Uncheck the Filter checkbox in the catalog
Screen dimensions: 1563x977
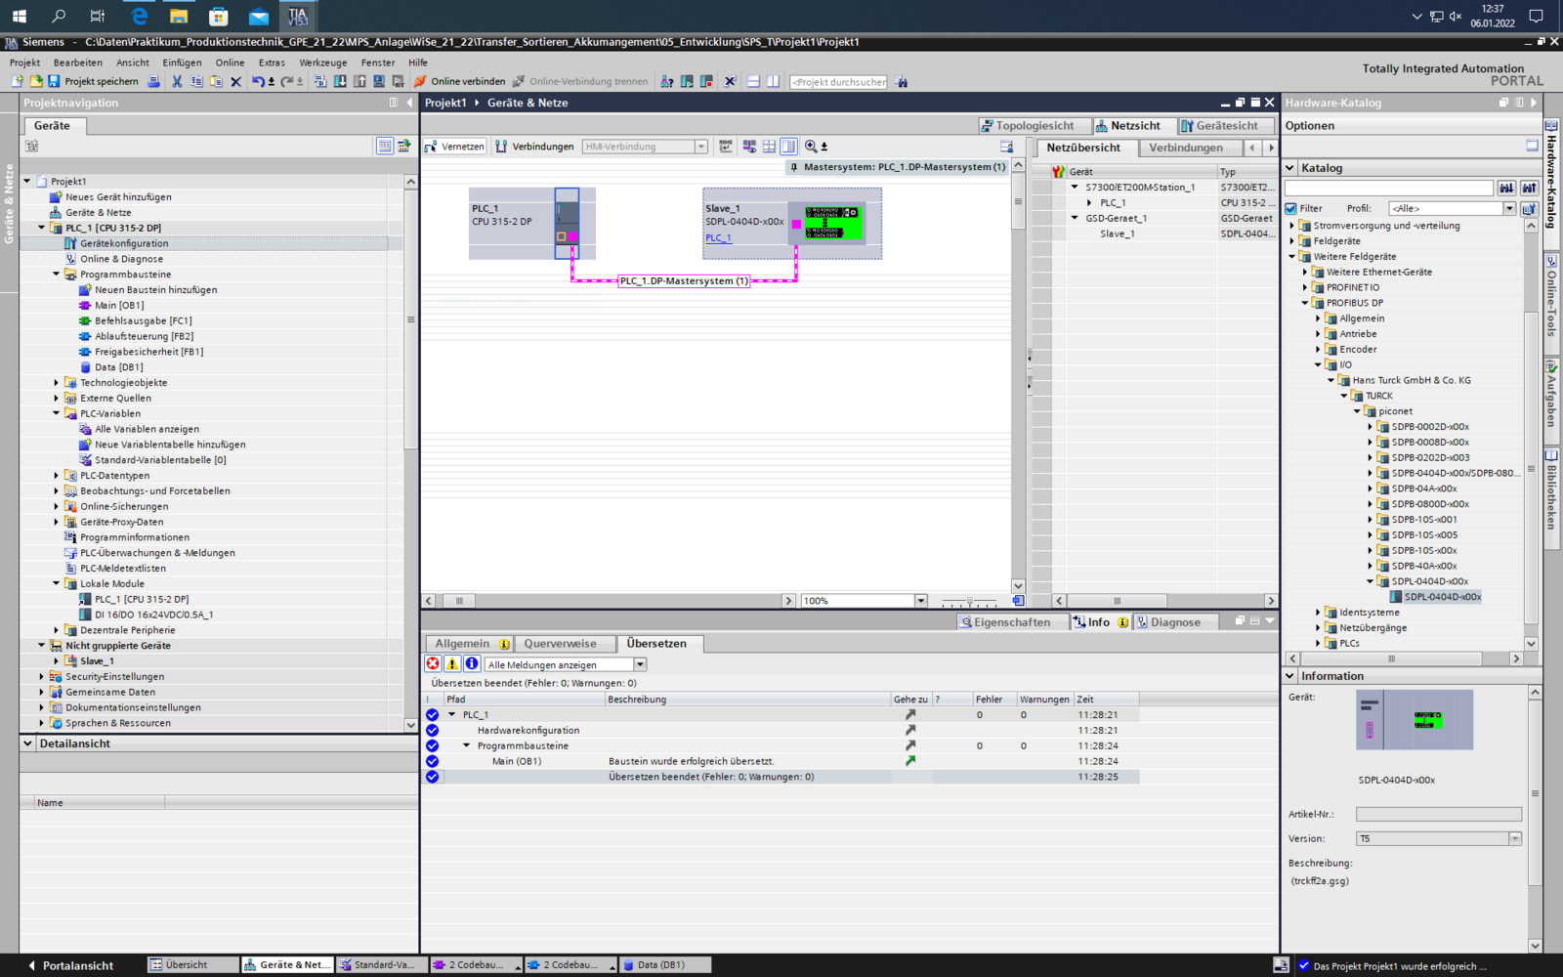pos(1291,208)
